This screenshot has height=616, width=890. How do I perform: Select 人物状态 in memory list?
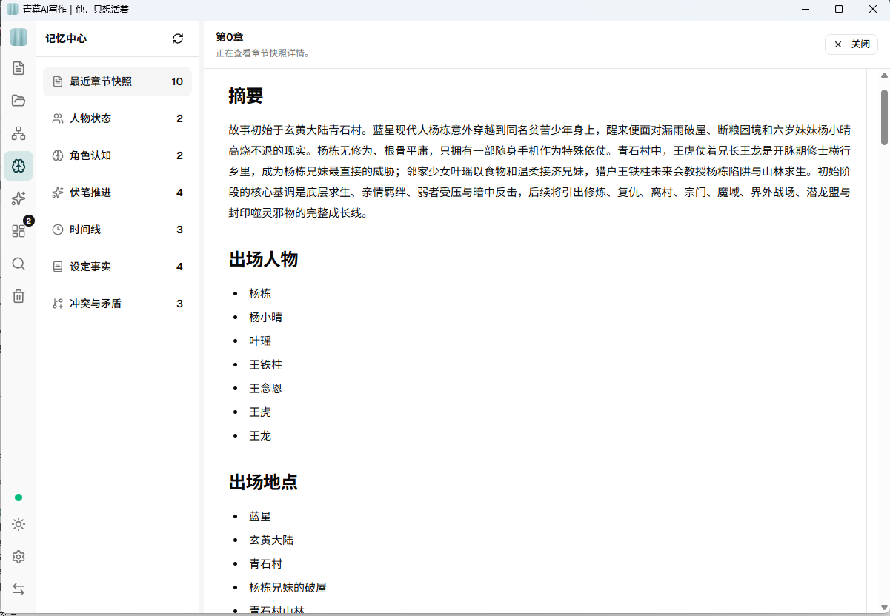coord(117,118)
